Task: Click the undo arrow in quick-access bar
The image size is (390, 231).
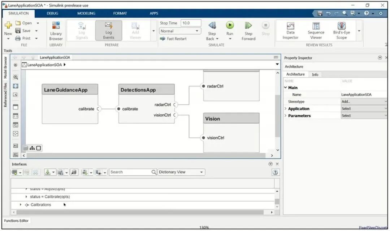Action: pos(328,13)
